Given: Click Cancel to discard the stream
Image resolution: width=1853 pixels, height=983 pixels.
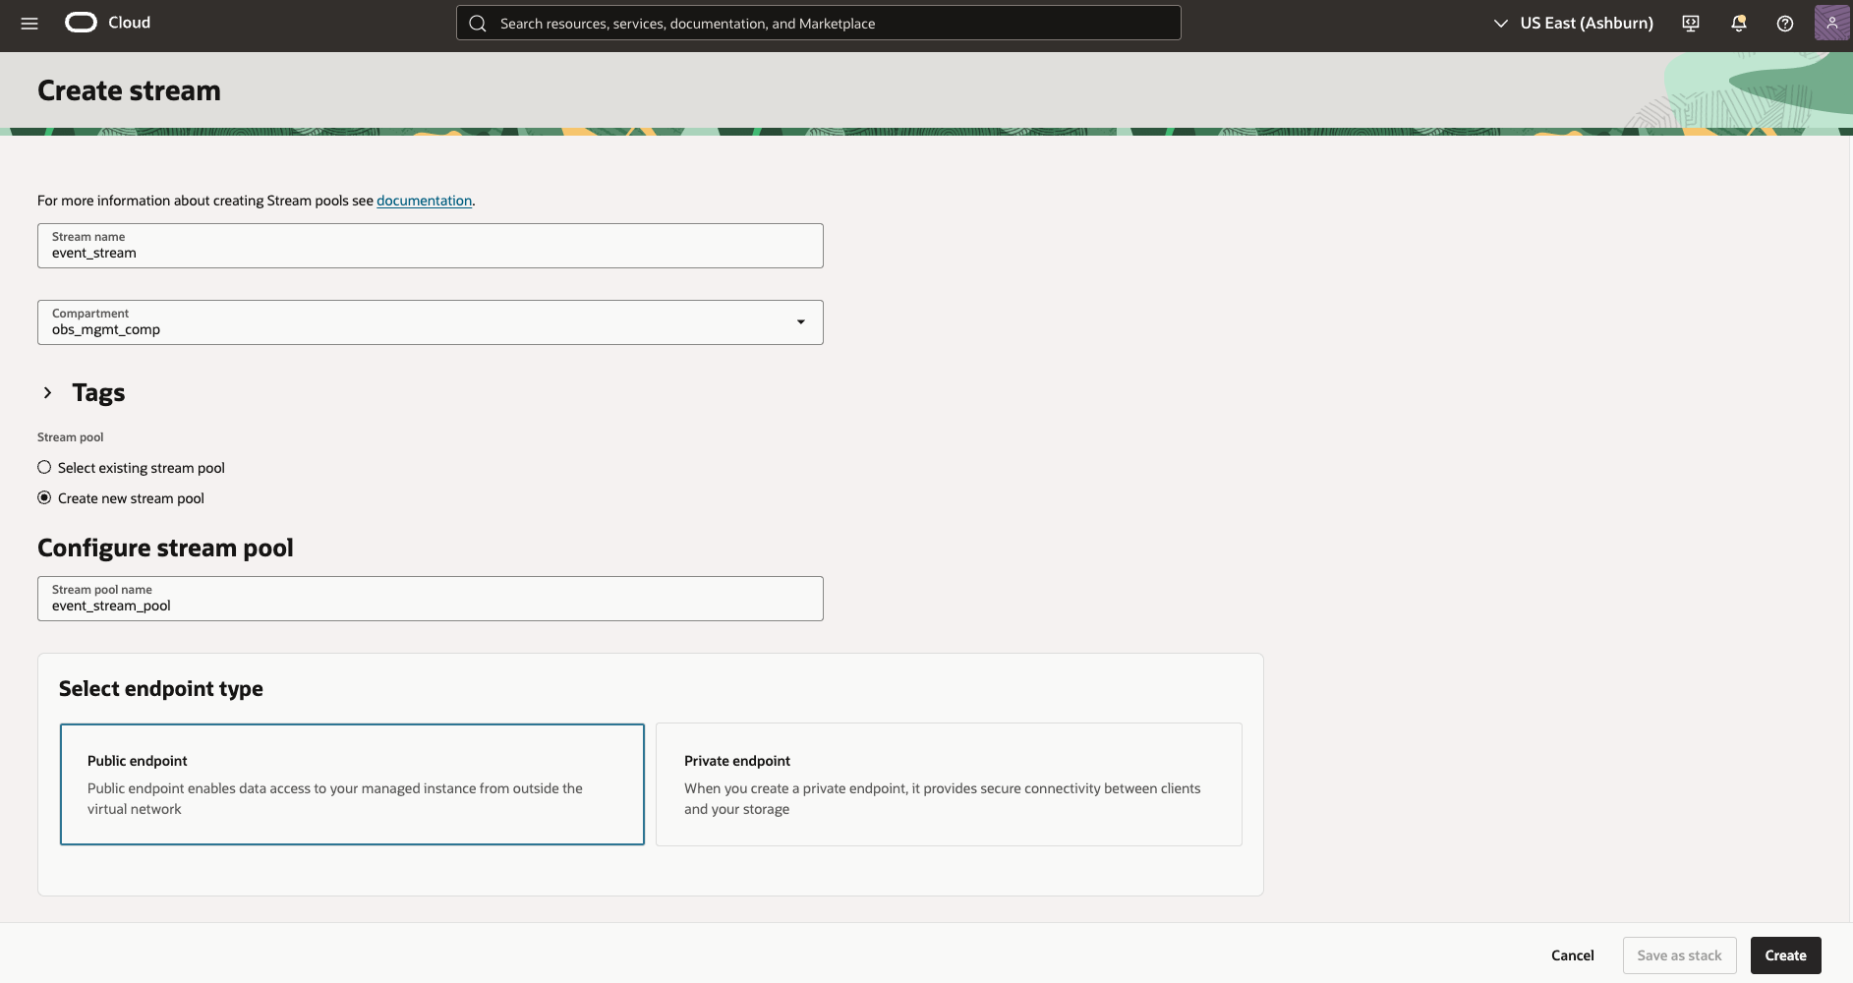Looking at the screenshot, I should coord(1572,954).
